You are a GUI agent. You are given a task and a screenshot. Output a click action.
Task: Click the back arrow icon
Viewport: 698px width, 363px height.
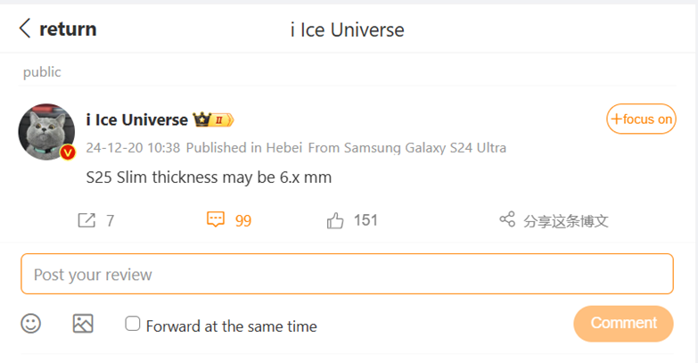point(25,29)
